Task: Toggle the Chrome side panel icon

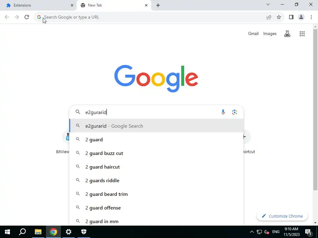Action: [x=291, y=17]
